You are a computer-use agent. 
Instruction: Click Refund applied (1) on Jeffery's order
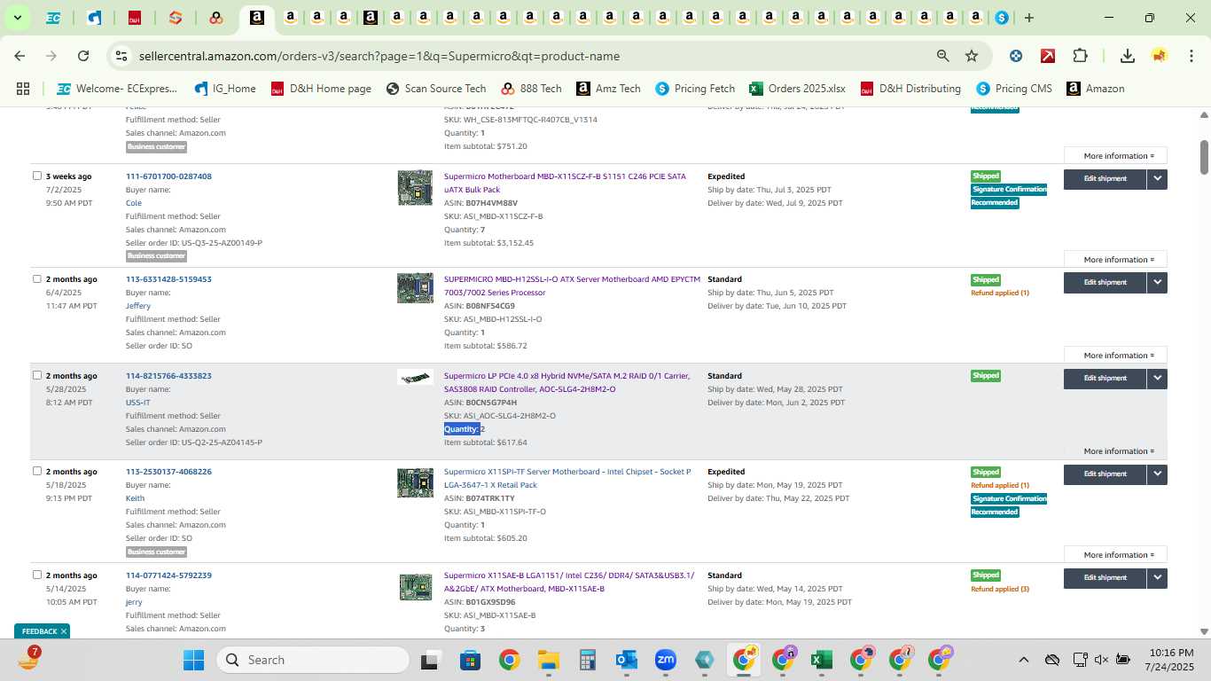coord(1000,293)
